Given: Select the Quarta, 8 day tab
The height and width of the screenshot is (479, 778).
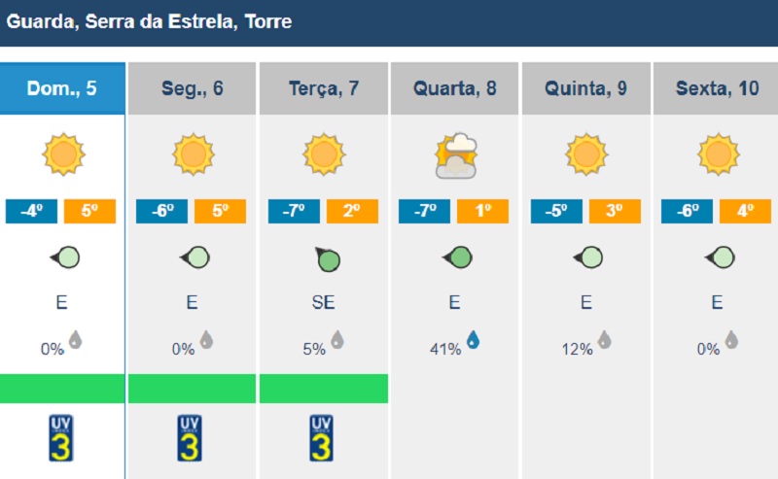Looking at the screenshot, I should tap(454, 88).
